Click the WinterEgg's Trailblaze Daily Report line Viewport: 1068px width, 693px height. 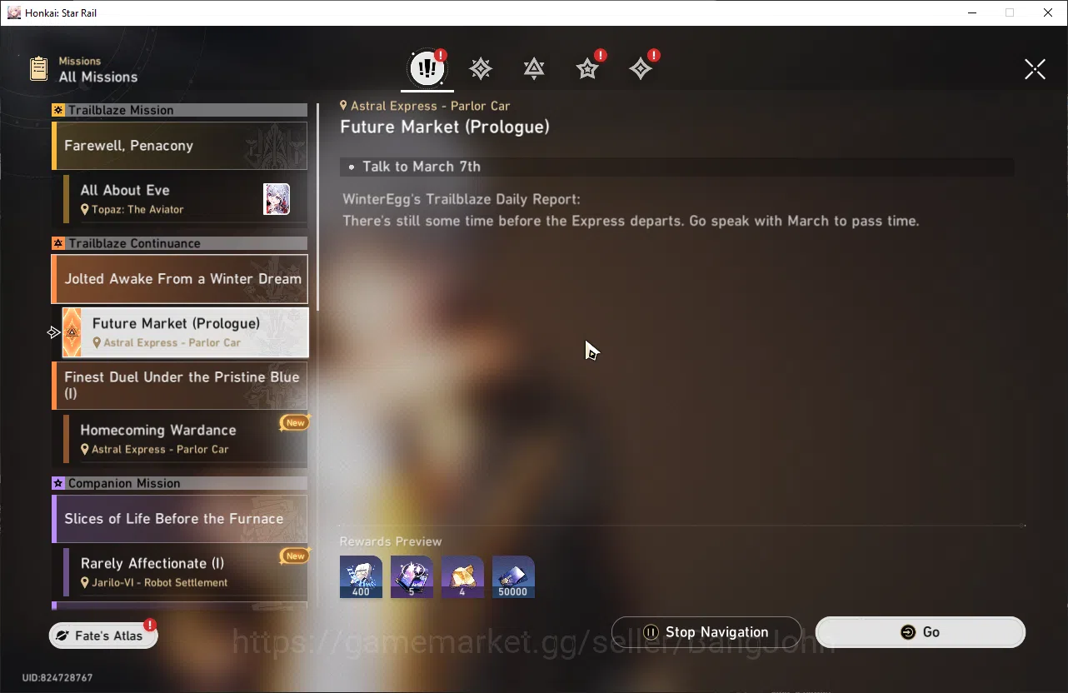click(x=462, y=199)
